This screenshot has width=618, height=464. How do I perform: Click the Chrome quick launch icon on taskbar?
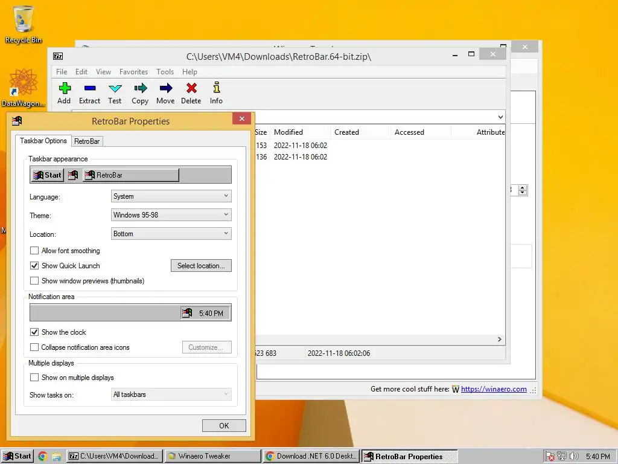coord(43,457)
